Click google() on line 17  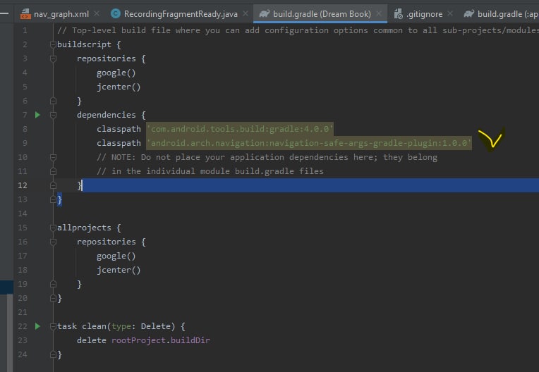coord(116,256)
